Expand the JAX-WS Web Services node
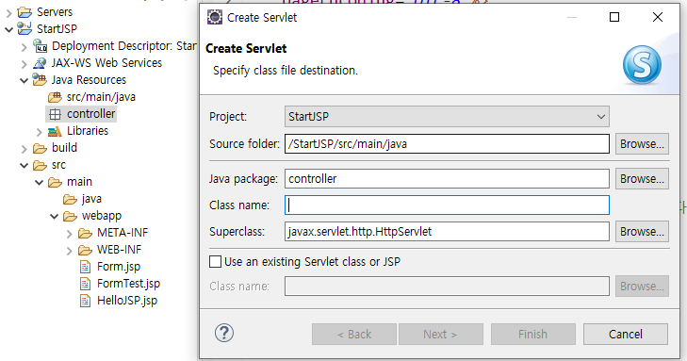The height and width of the screenshot is (361, 687). click(25, 64)
